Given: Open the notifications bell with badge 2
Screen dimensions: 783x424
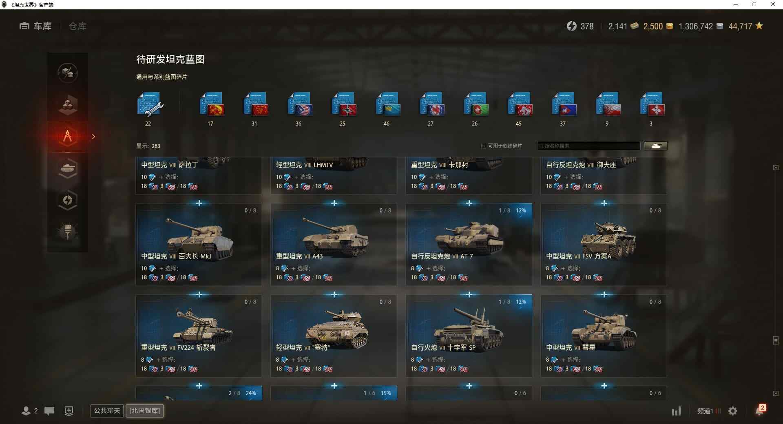Looking at the screenshot, I should tap(760, 410).
